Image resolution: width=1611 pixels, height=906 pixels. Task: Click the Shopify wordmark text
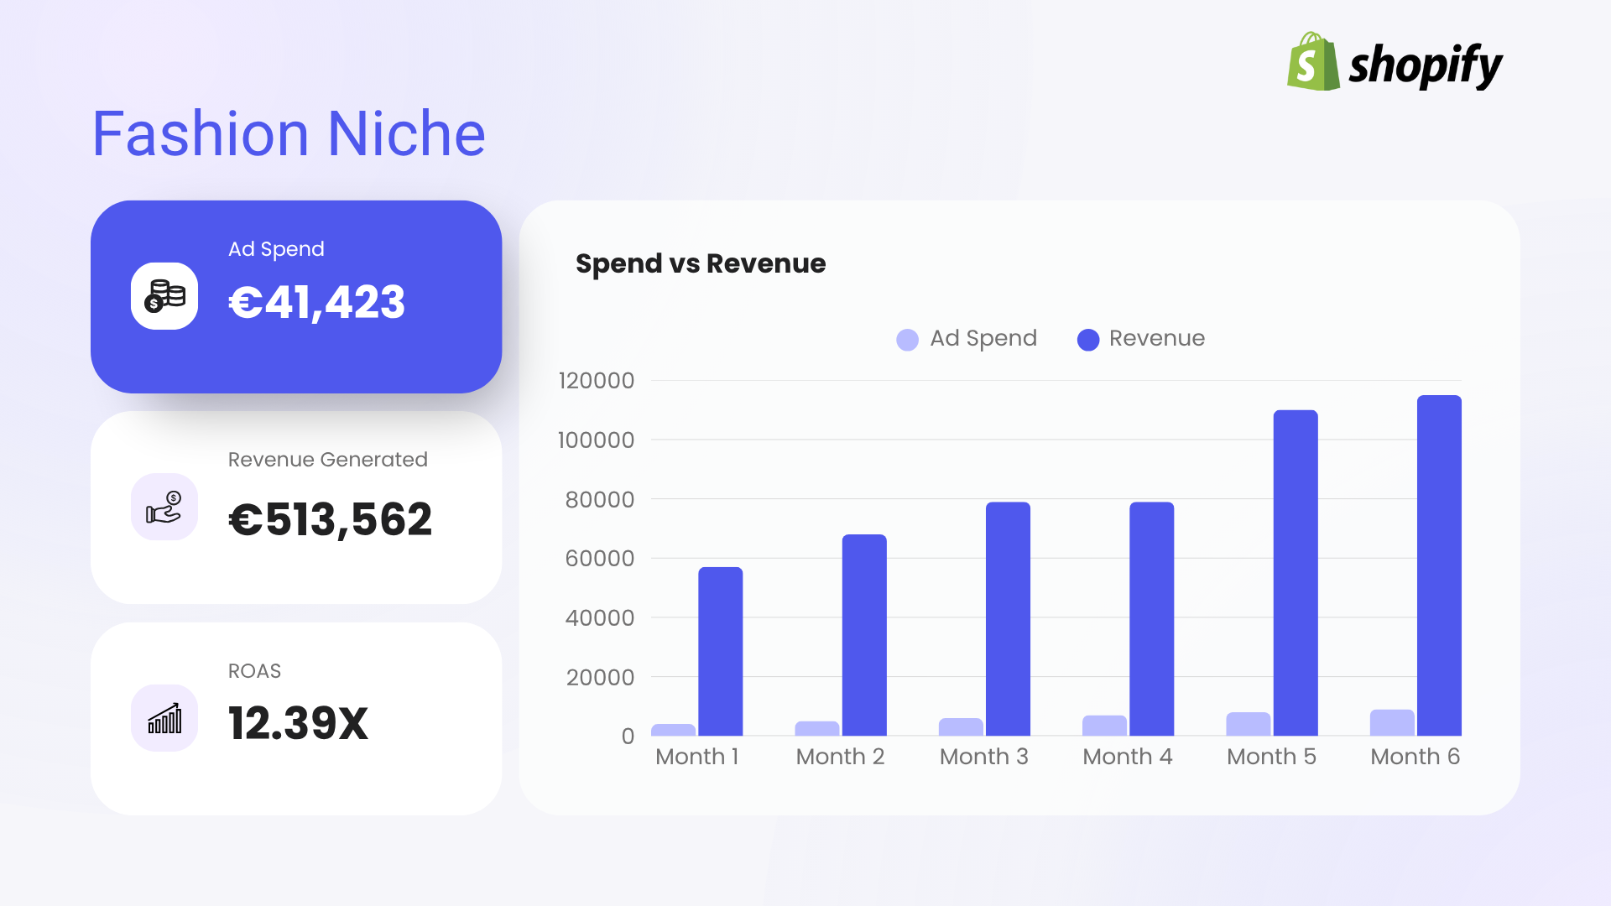point(1426,63)
